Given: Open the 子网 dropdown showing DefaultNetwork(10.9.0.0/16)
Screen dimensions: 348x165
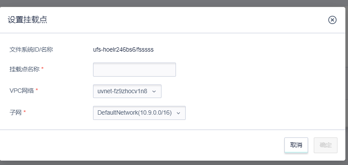Looking at the screenshot, I should (x=139, y=113).
